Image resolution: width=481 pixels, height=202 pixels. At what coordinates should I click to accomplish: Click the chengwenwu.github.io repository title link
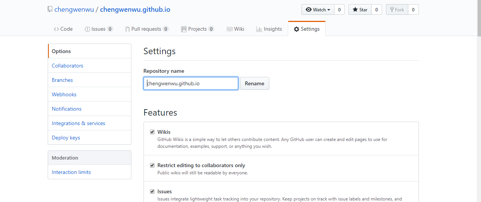point(135,9)
